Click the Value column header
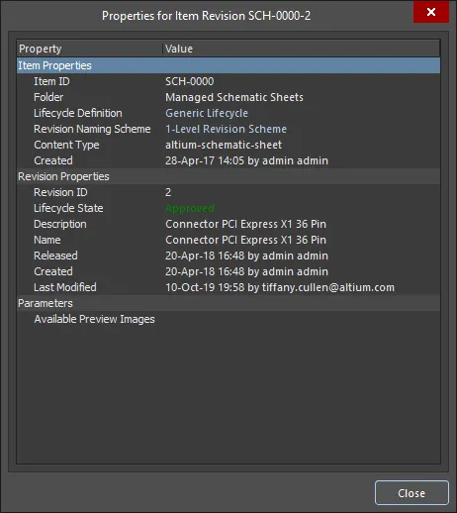Screen dimensions: 457x513 coord(302,49)
